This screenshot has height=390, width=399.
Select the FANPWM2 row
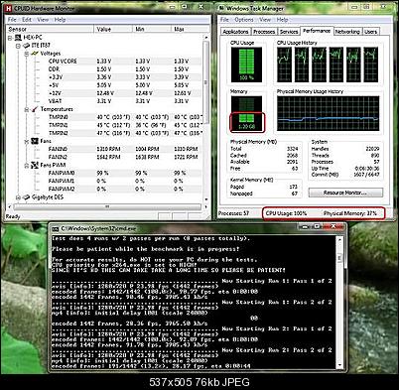(124, 189)
